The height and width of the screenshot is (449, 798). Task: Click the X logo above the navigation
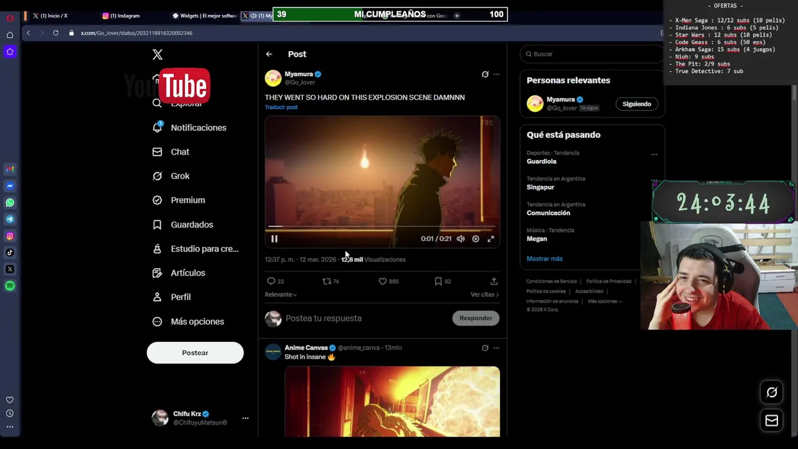[x=158, y=55]
